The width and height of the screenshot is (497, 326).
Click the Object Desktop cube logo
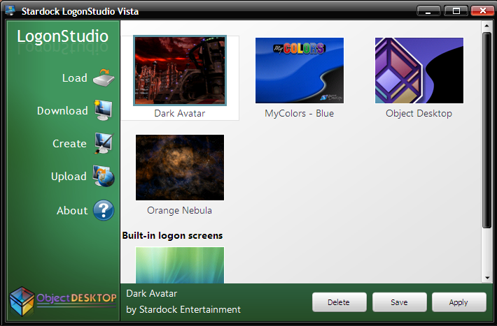click(x=22, y=302)
